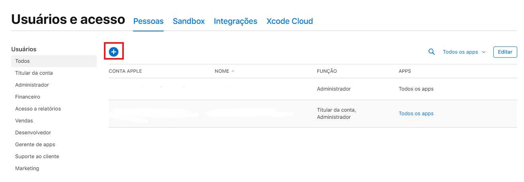Click the blue plus add user icon
The height and width of the screenshot is (182, 524).
pos(114,52)
